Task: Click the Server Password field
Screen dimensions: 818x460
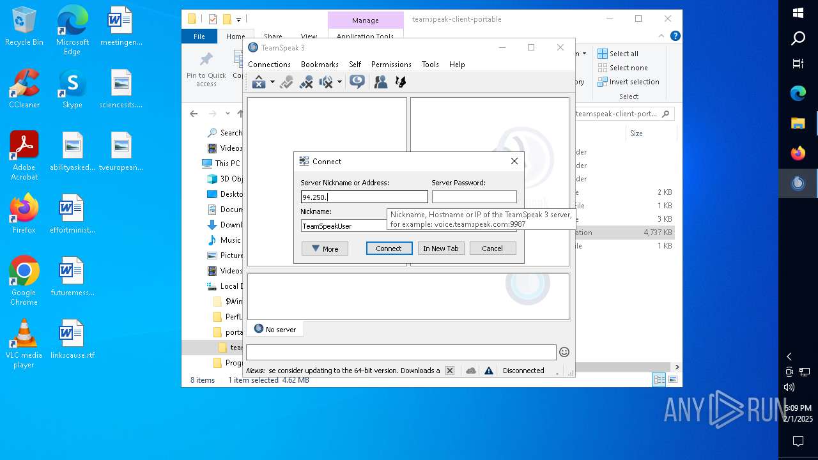Action: coord(474,197)
